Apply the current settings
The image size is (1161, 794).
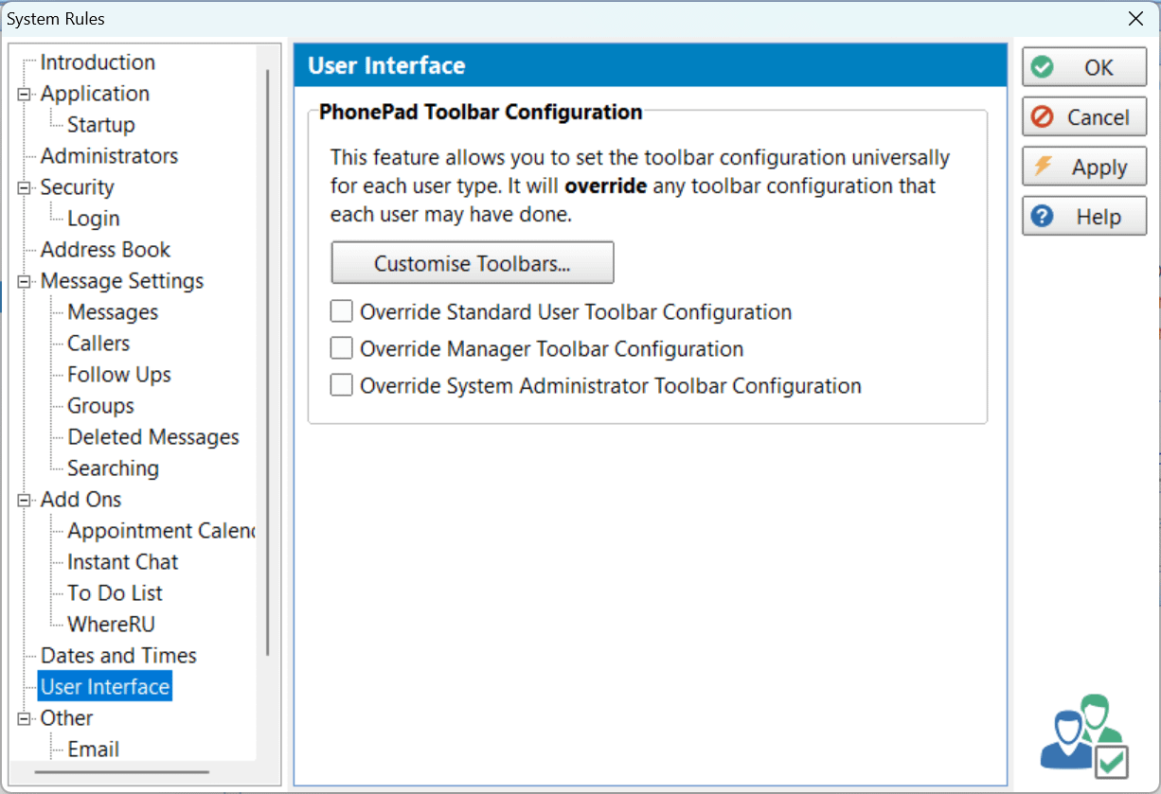[1084, 167]
